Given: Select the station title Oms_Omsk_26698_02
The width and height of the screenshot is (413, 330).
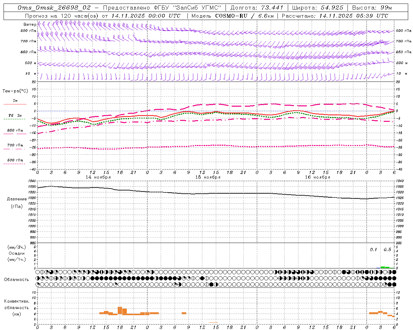Looking at the screenshot, I should (x=54, y=8).
